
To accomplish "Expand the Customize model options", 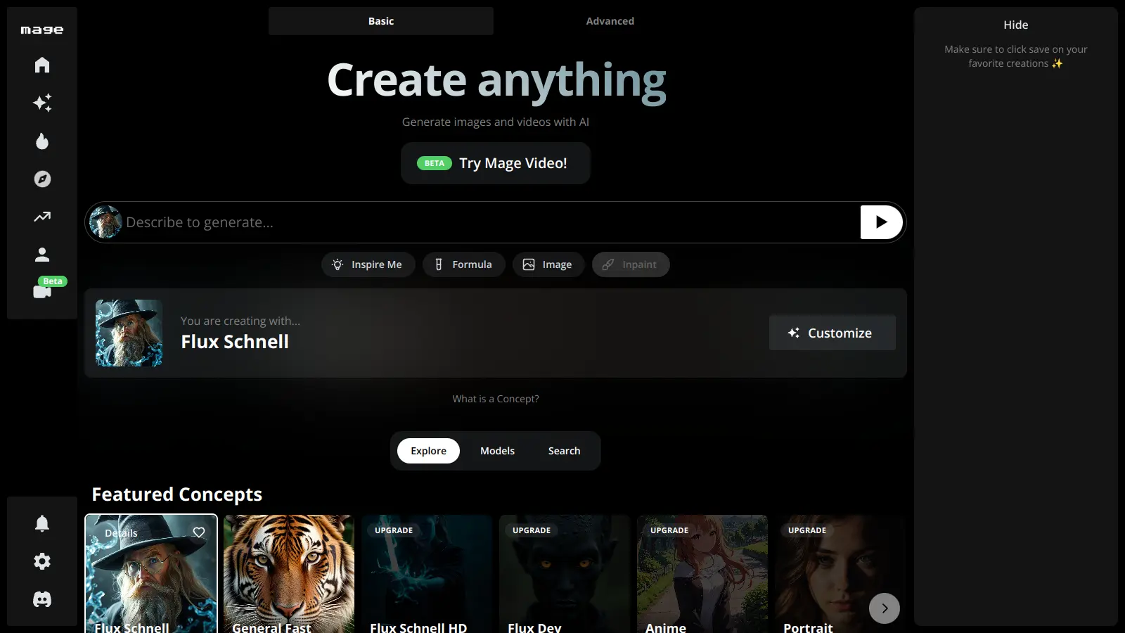I will (832, 333).
